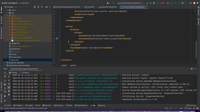Switch to DockerSpringbootApplication.java editor tab

(67, 7)
